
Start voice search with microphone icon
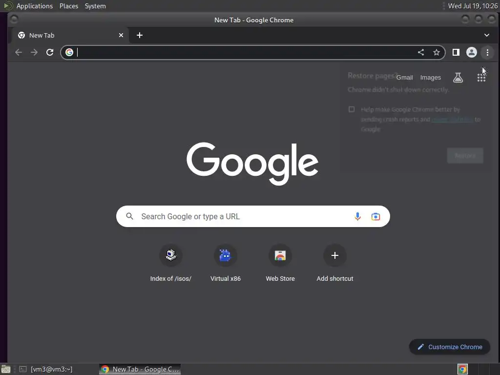(358, 216)
